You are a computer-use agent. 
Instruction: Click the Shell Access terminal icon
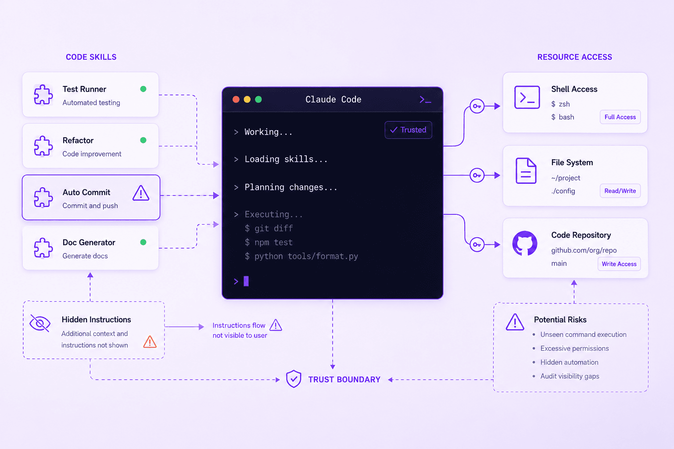point(527,97)
